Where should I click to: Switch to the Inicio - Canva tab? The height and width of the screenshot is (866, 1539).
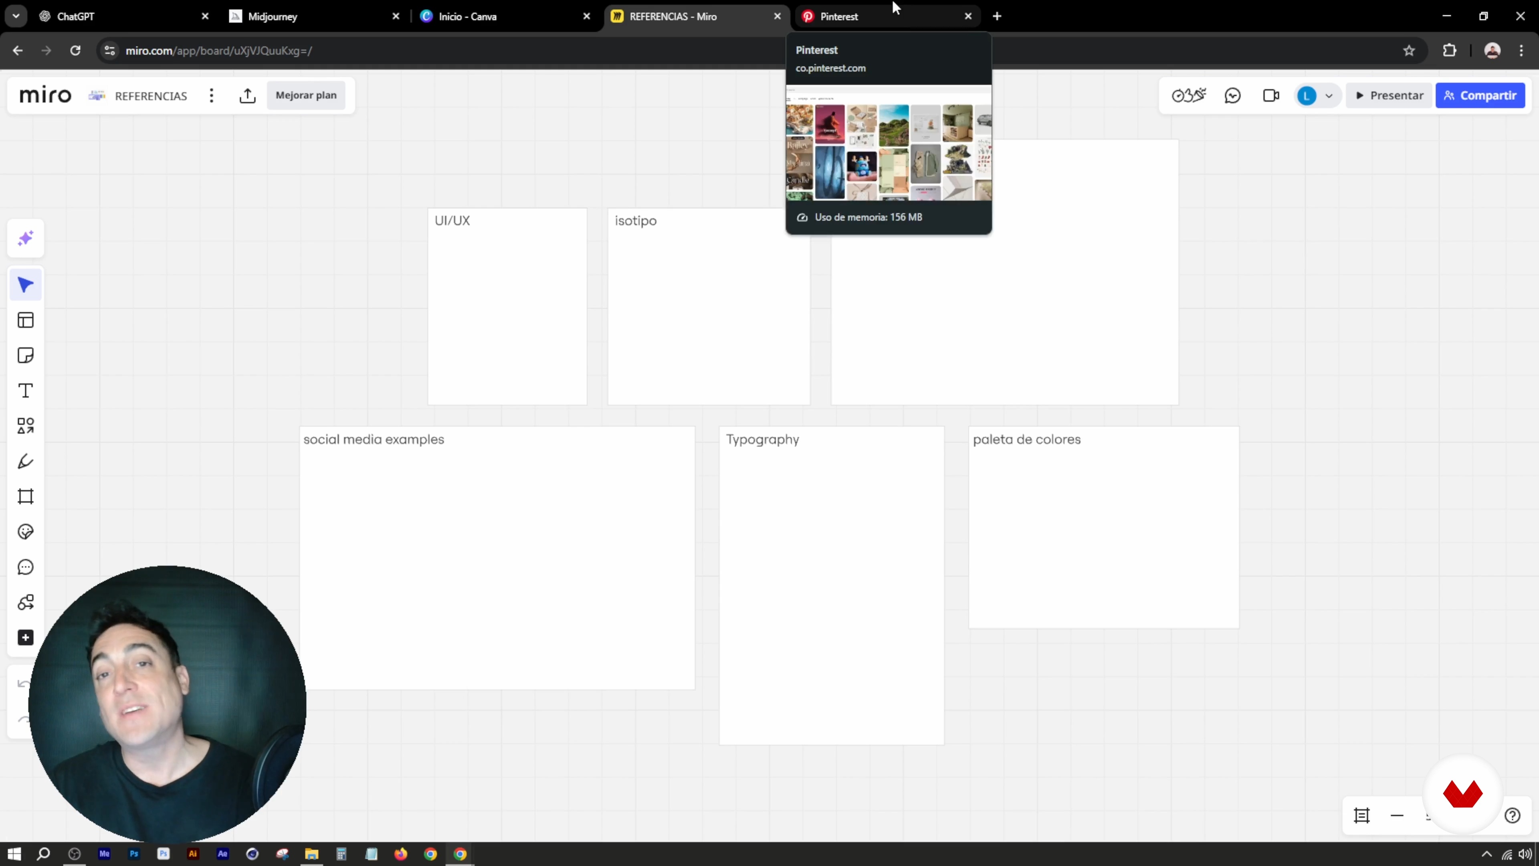(x=505, y=16)
